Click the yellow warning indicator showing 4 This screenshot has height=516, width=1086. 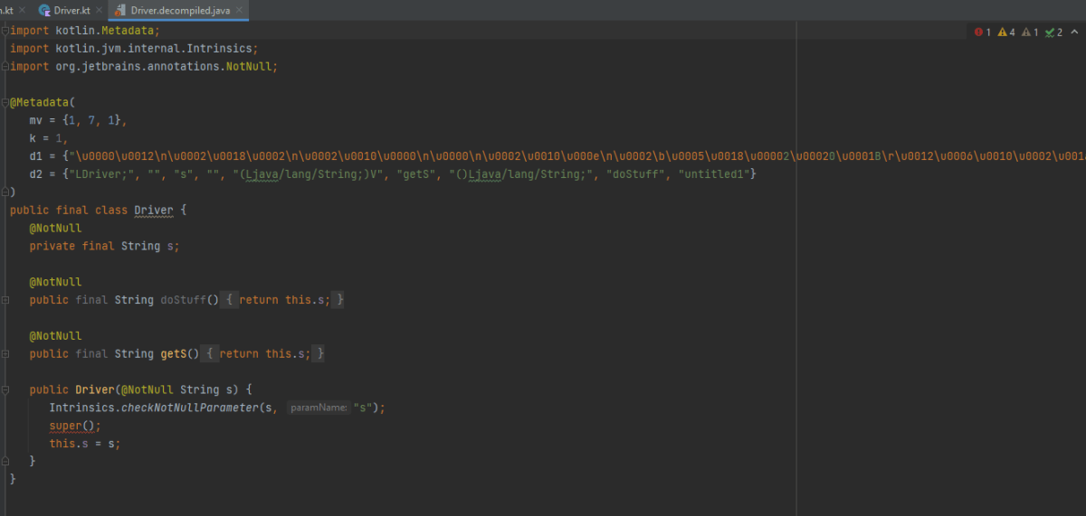coord(1006,32)
